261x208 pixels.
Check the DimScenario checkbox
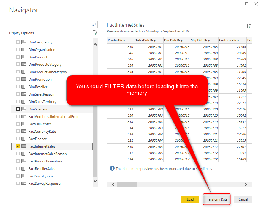[x=18, y=109]
